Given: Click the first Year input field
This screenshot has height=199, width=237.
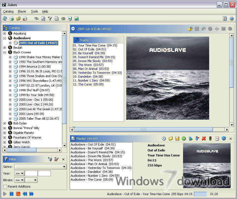Looking at the screenshot, I should coord(31,173).
